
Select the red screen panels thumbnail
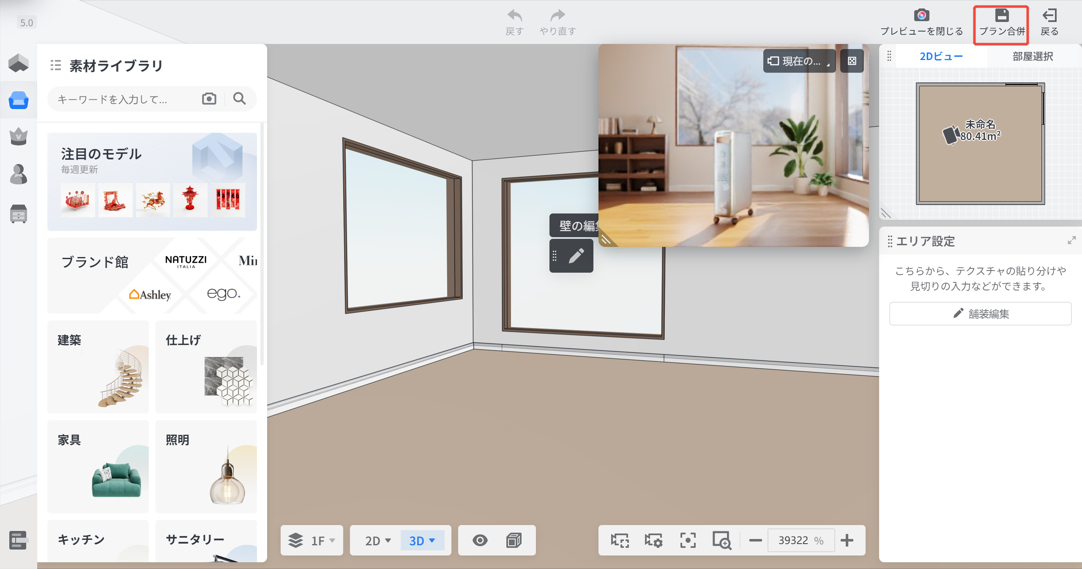(x=228, y=200)
